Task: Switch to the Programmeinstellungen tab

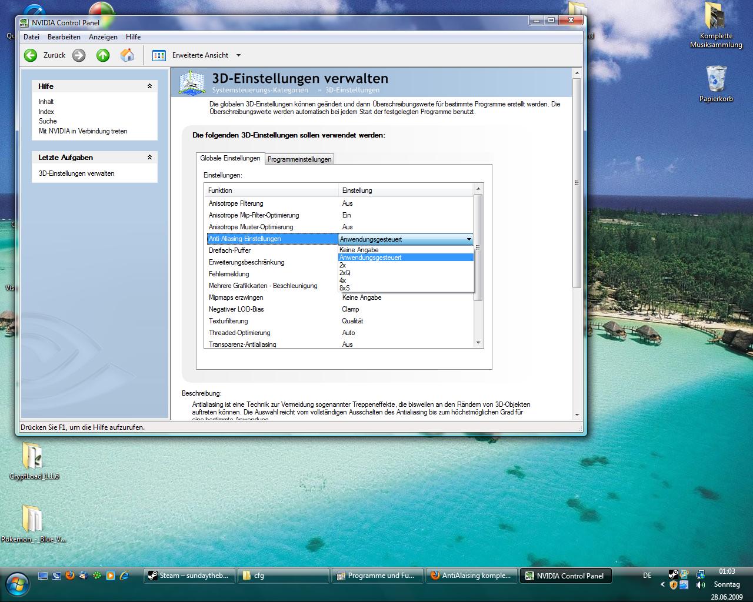Action: pyautogui.click(x=299, y=159)
